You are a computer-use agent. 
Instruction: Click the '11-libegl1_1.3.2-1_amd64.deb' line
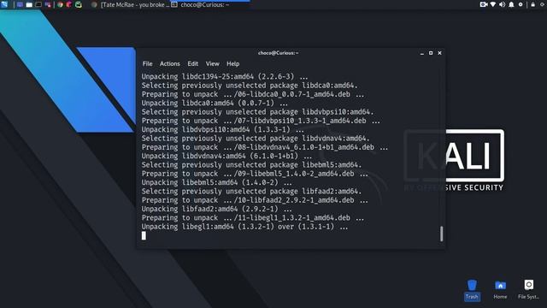coord(253,218)
